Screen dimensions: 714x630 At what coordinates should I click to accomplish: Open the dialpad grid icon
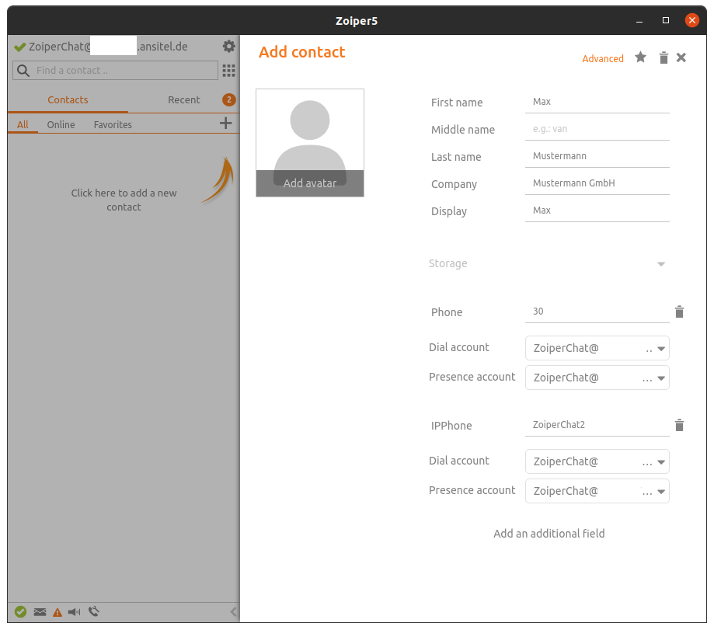click(228, 71)
